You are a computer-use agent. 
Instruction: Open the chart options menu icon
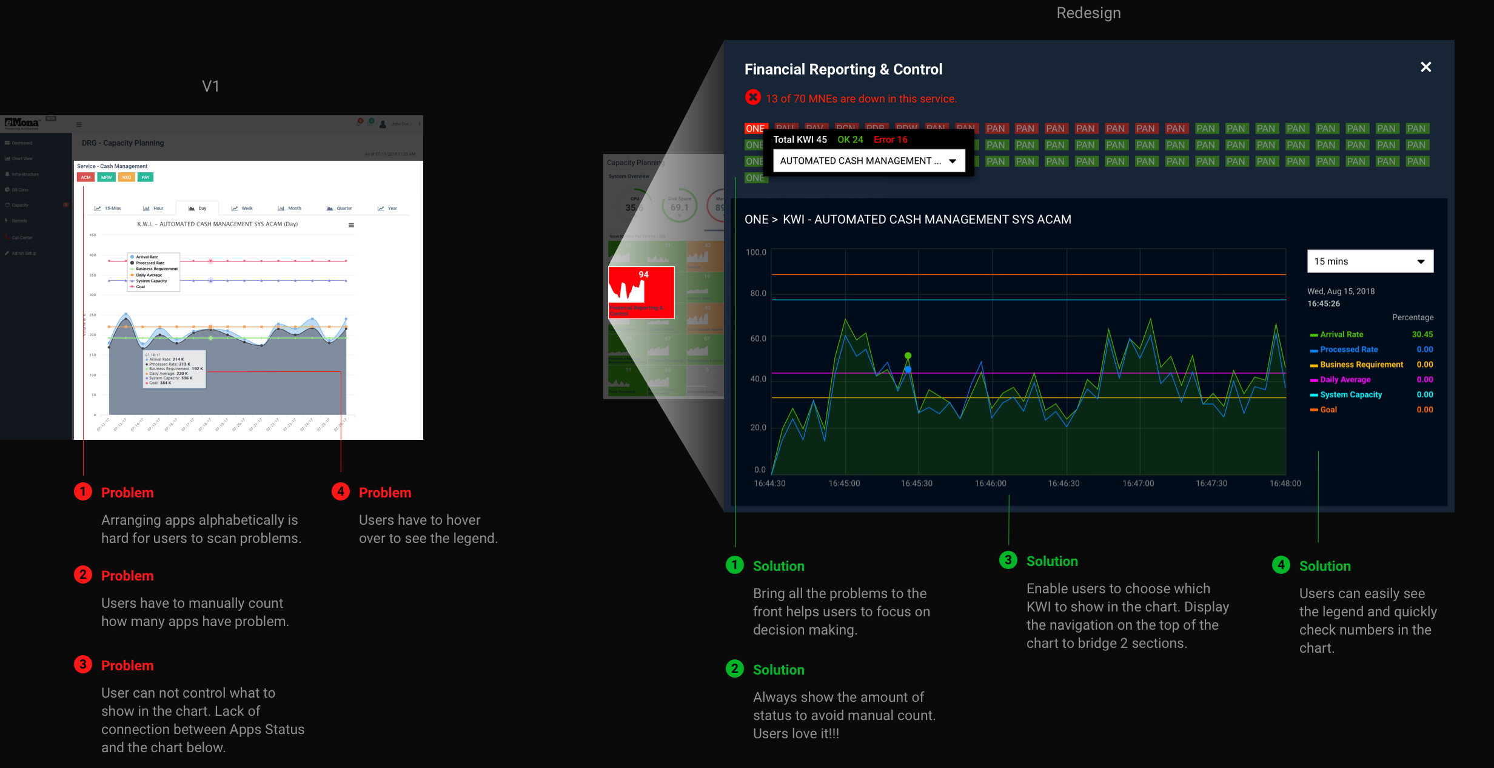point(351,225)
